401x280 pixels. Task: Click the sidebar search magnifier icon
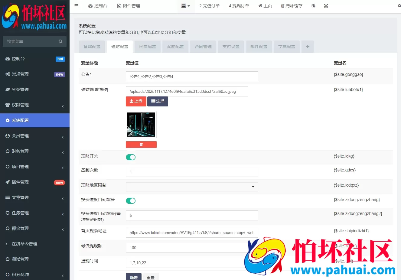(x=60, y=41)
